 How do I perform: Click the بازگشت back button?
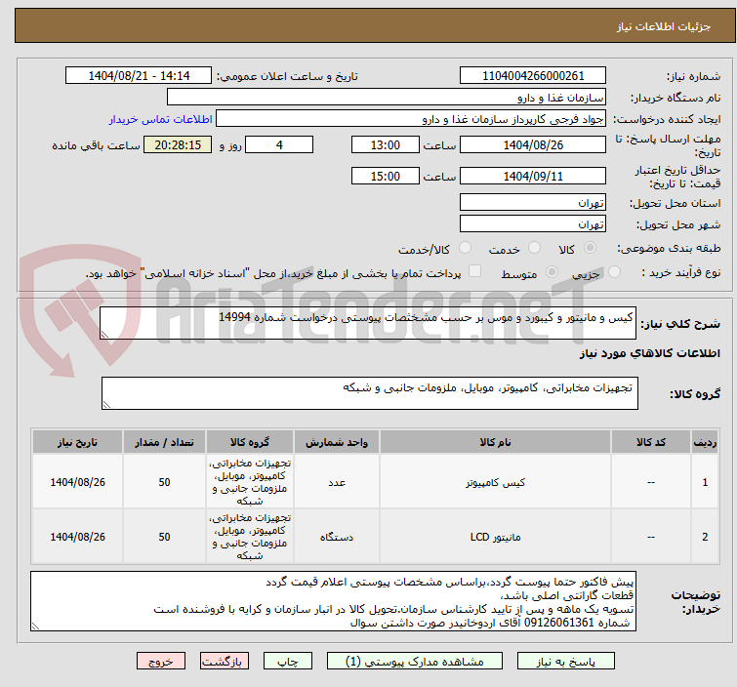tap(225, 662)
